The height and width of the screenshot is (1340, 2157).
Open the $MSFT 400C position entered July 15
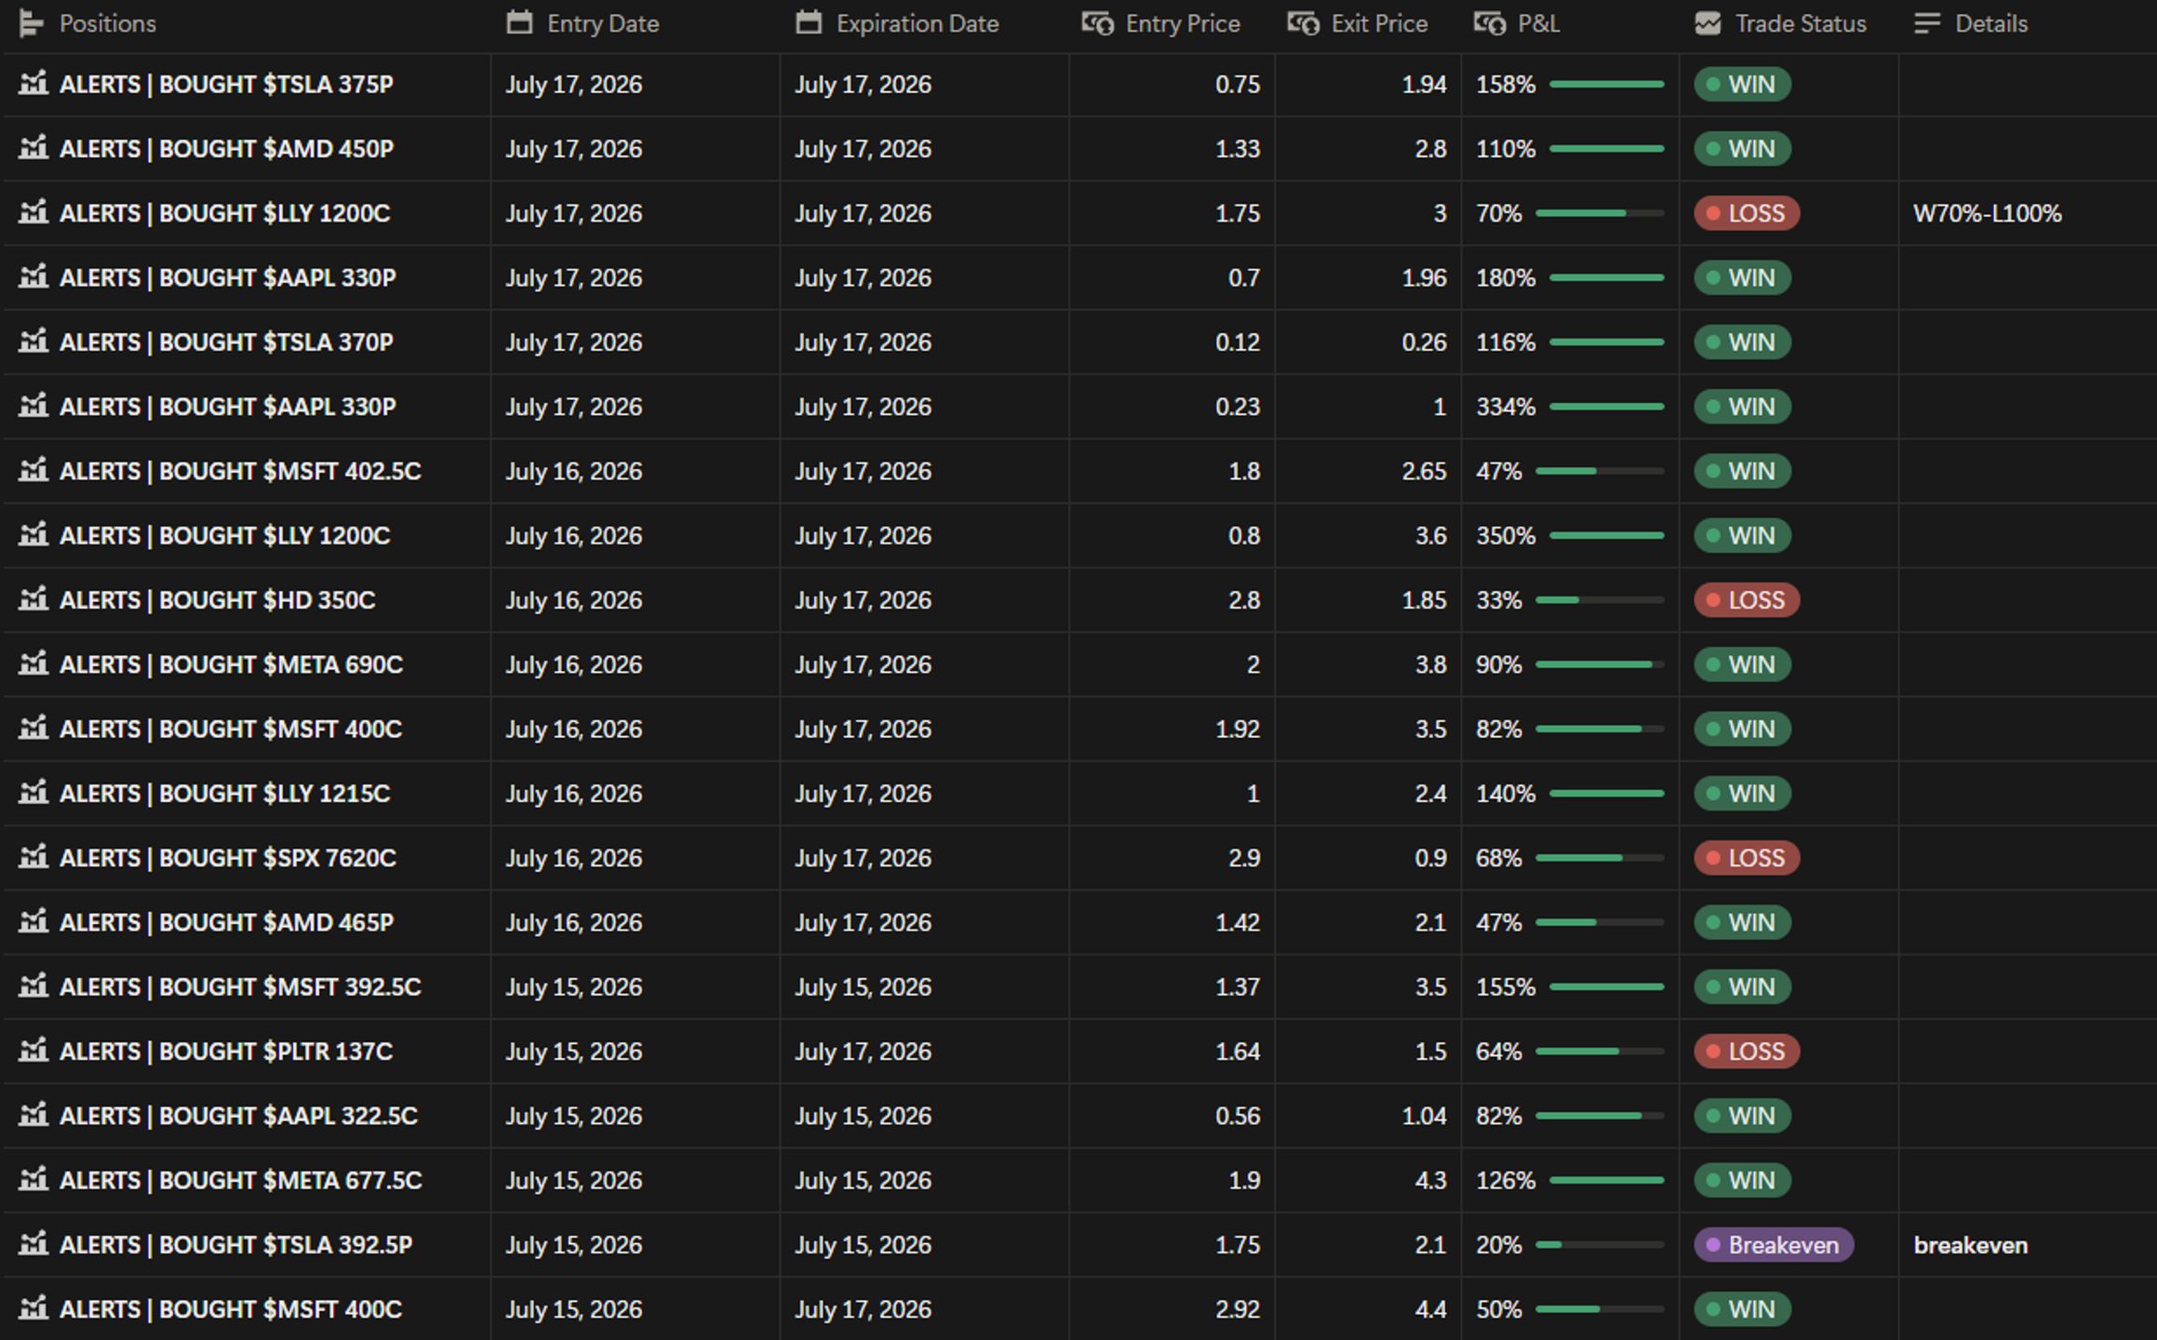[x=231, y=1309]
